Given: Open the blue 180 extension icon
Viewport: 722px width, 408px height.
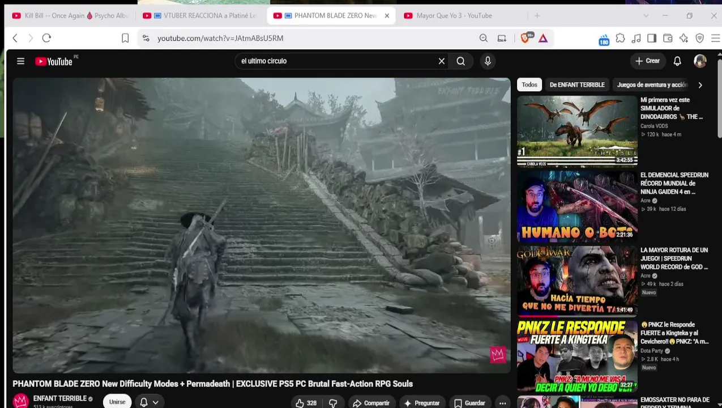Looking at the screenshot, I should coord(604,39).
